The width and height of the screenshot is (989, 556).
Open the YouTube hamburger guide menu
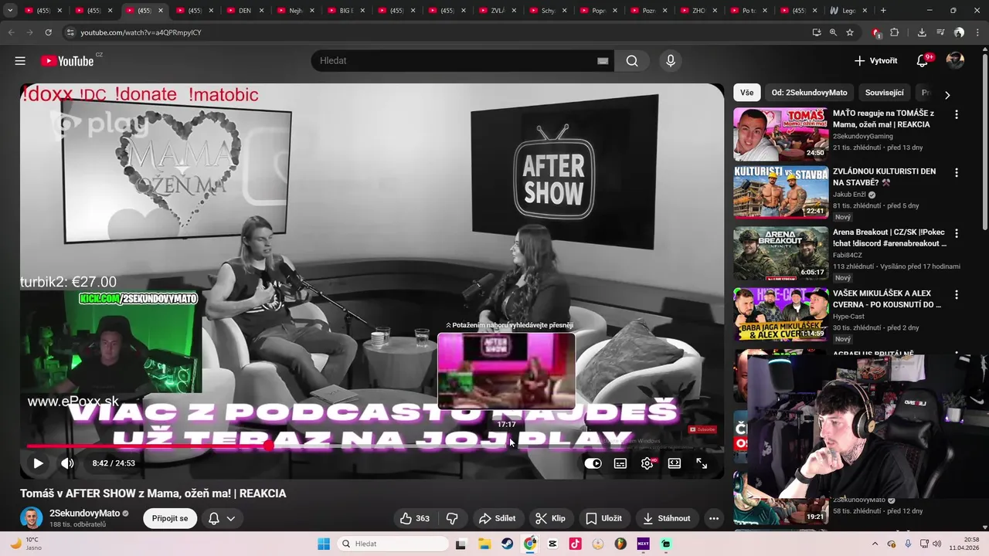[x=20, y=61]
